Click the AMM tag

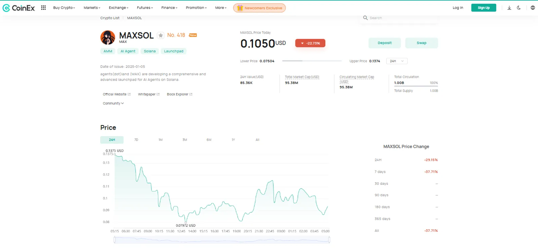point(108,51)
